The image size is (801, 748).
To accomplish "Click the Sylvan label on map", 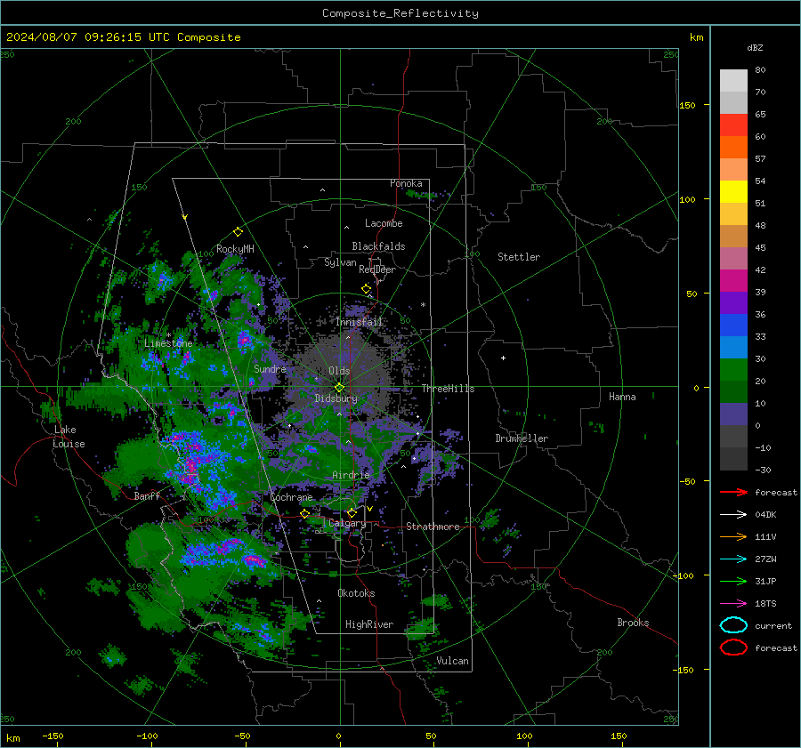I will coord(340,262).
